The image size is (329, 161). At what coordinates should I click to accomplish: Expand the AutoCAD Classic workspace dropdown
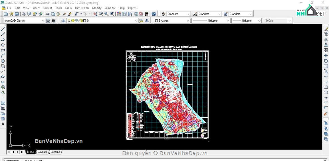coord(43,21)
